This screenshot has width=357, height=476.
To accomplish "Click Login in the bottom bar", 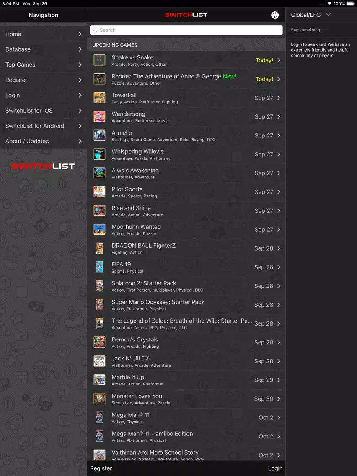I will click(275, 468).
